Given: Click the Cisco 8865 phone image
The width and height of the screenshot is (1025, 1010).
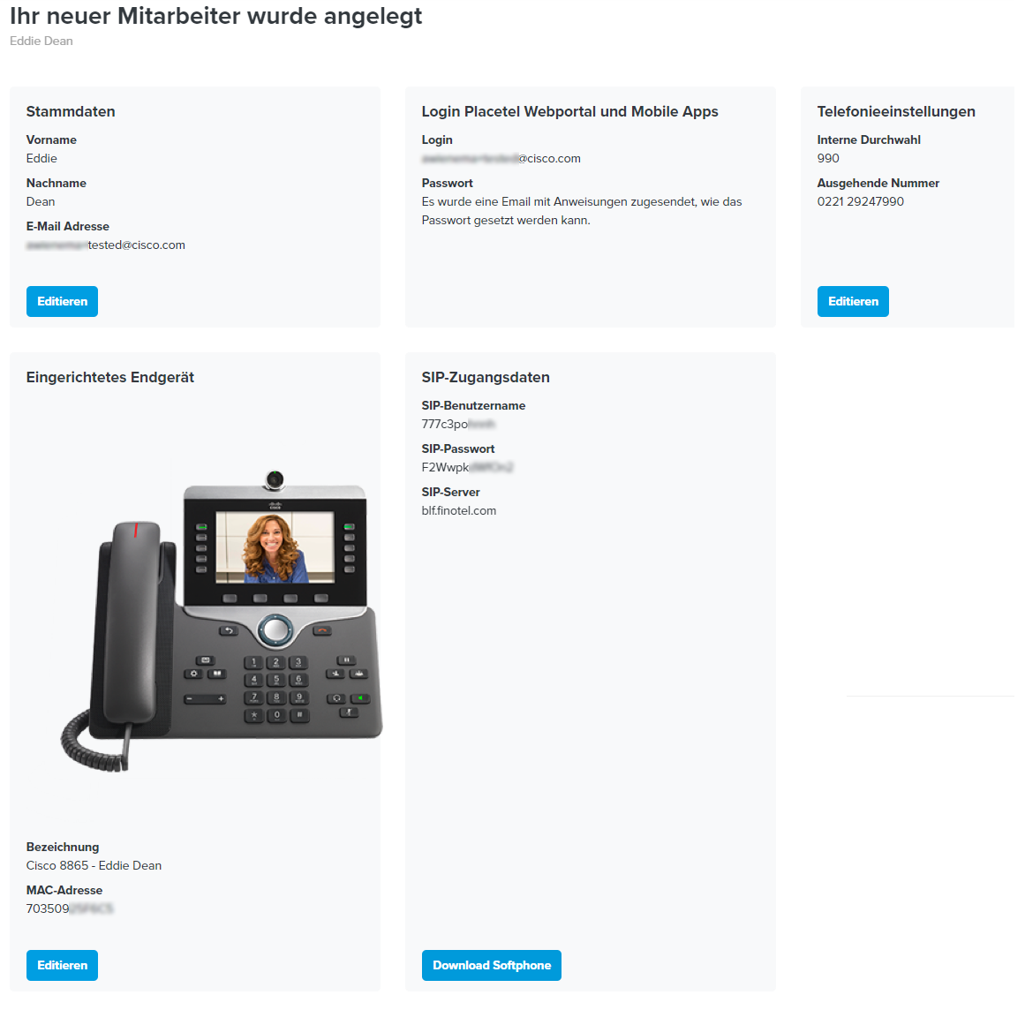Looking at the screenshot, I should click(222, 621).
